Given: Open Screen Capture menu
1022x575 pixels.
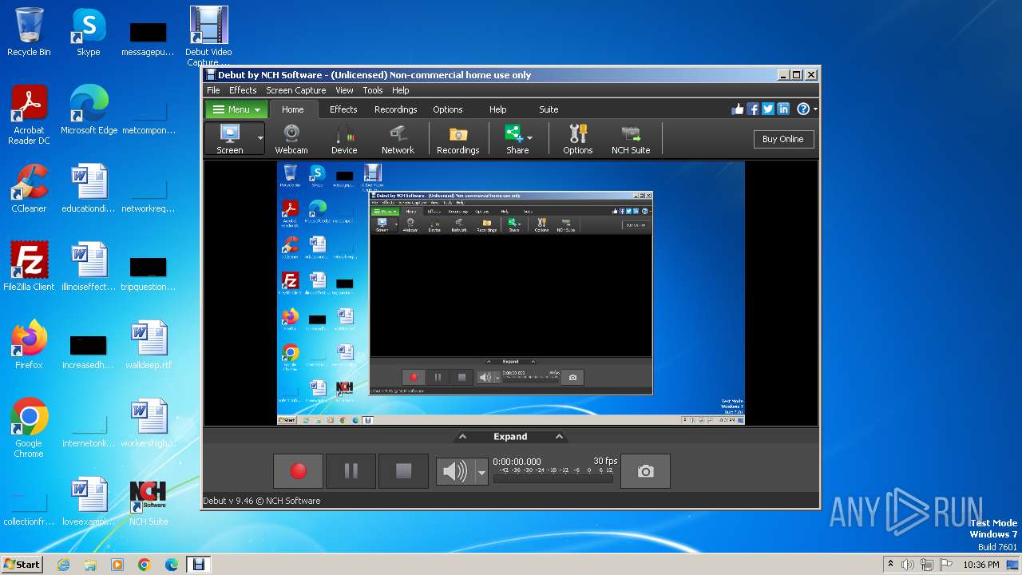Looking at the screenshot, I should [295, 90].
